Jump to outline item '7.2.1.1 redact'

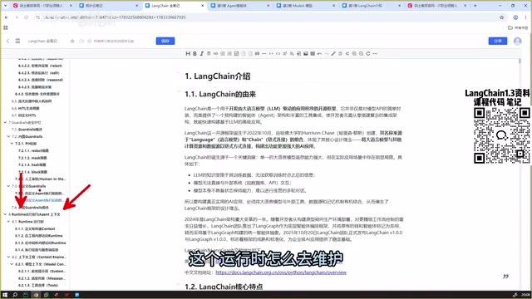33,150
